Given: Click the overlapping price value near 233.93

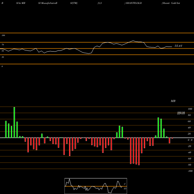Looking at the screenshot, I should pyautogui.click(x=181, y=113).
